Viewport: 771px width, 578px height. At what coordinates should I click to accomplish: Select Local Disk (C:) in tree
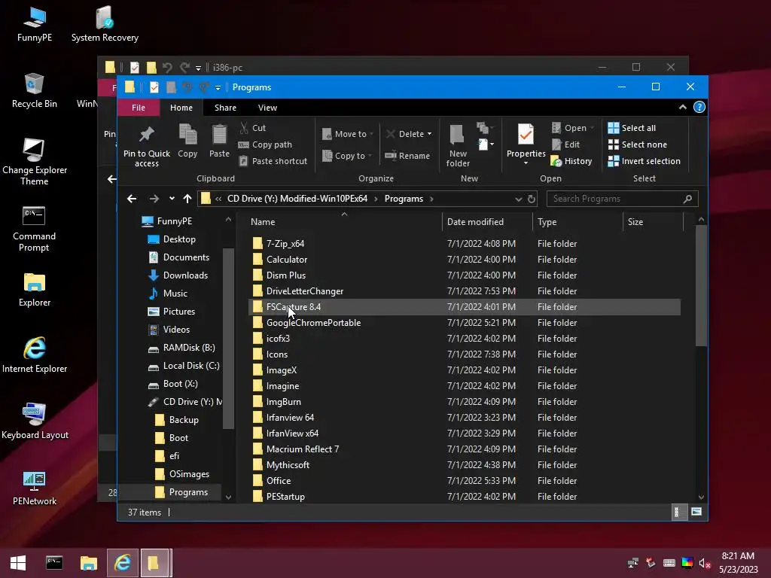click(191, 366)
